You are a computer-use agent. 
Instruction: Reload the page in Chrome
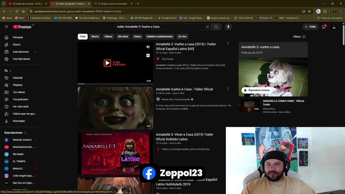tap(17, 11)
